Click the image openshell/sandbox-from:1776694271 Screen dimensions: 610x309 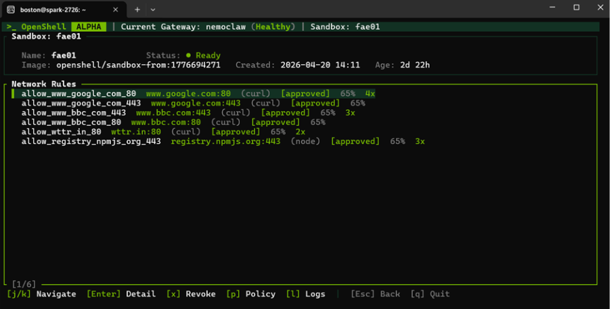[x=139, y=65]
